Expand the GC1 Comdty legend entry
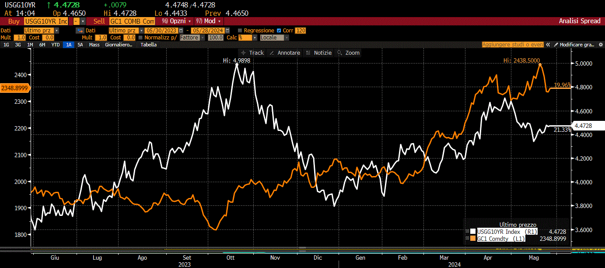 (x=467, y=238)
